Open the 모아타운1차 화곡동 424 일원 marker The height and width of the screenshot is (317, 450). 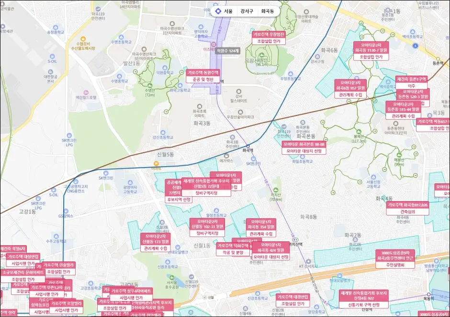270,251
